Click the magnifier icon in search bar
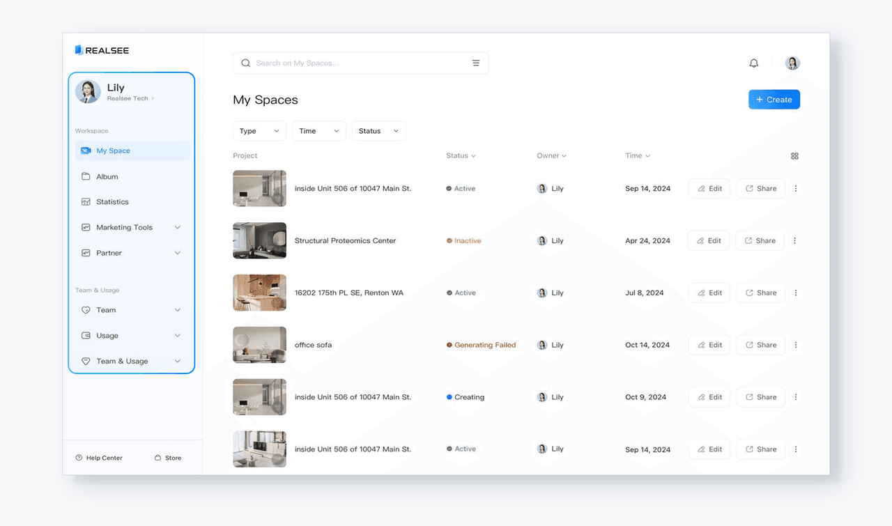This screenshot has height=526, width=892. [x=245, y=63]
